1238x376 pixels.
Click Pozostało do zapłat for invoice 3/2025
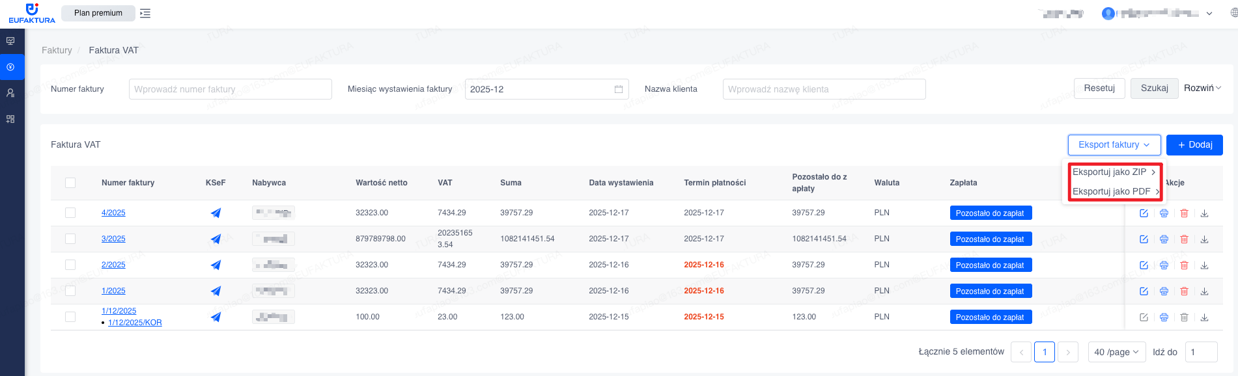(991, 239)
